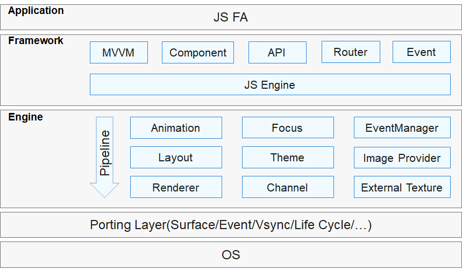Click the Router box
The image size is (462, 270).
(351, 52)
